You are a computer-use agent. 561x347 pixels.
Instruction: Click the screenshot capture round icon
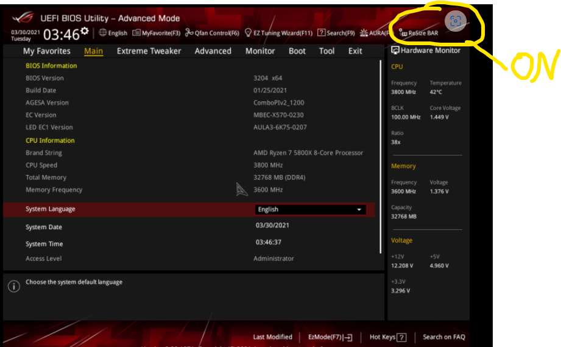click(455, 21)
